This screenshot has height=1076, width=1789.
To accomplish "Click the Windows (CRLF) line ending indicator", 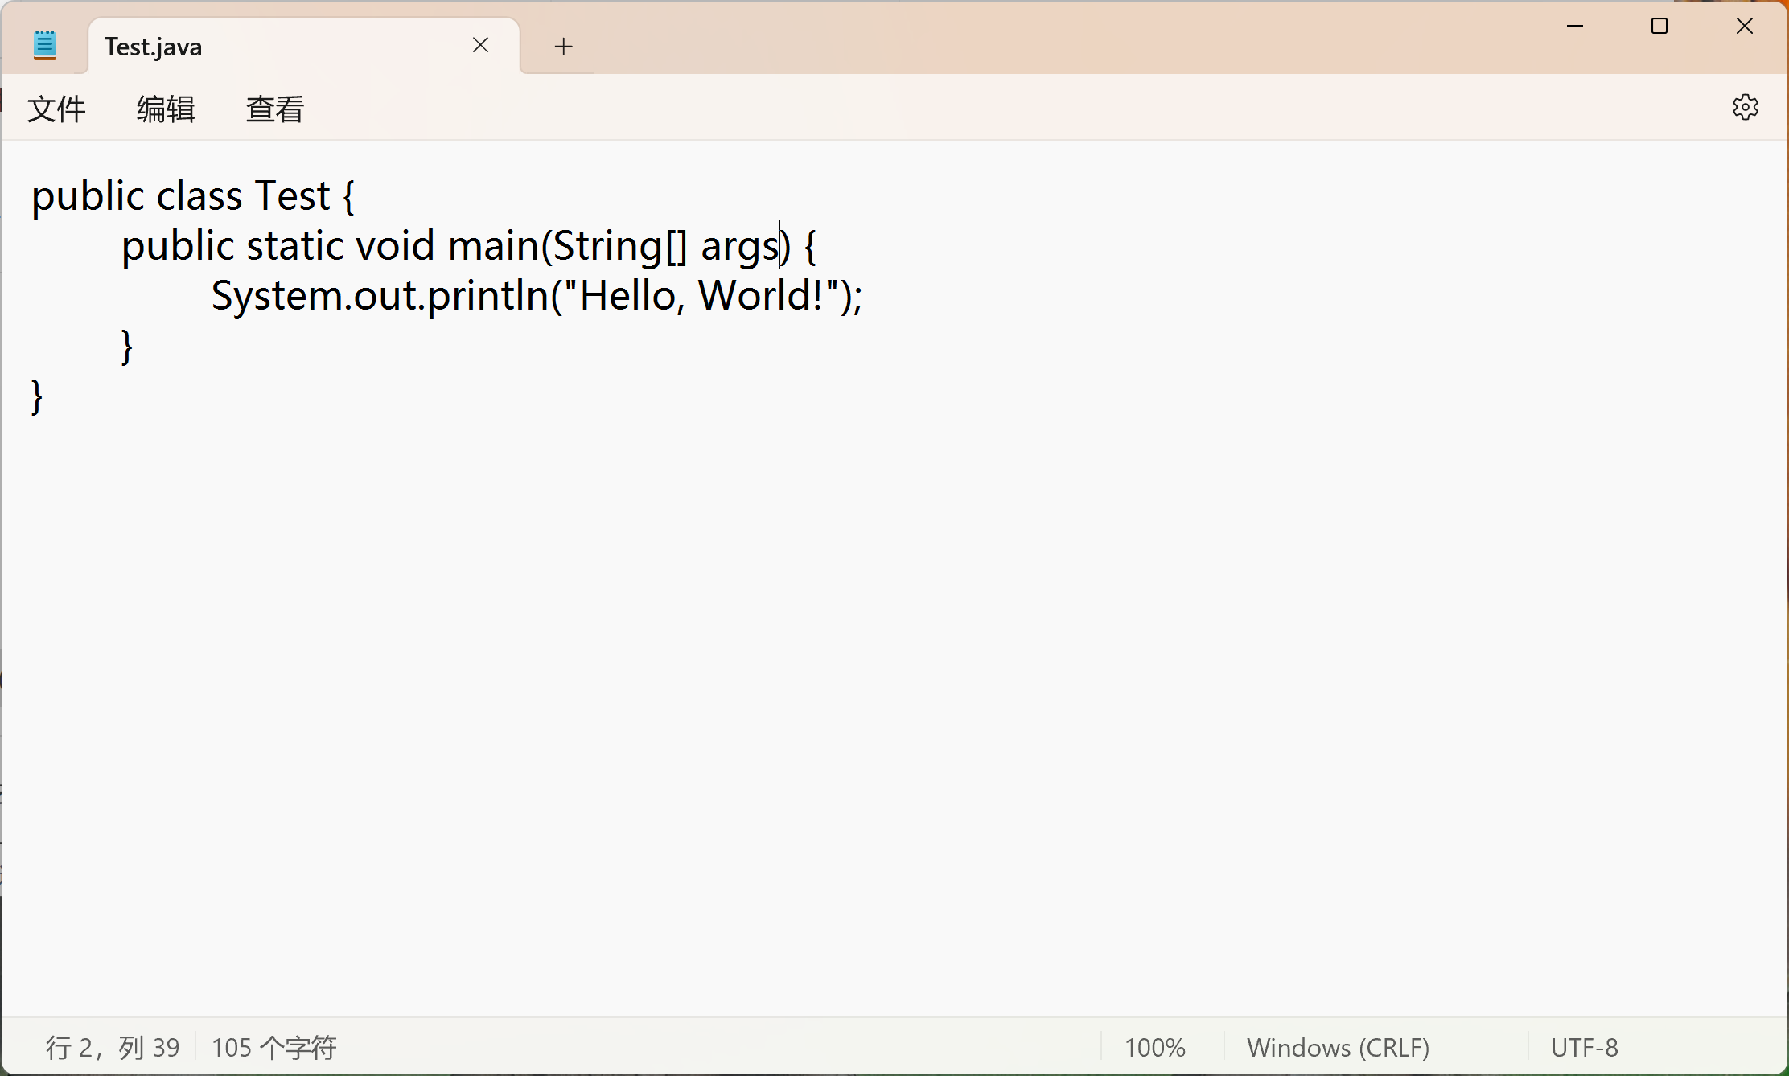I will (x=1338, y=1047).
